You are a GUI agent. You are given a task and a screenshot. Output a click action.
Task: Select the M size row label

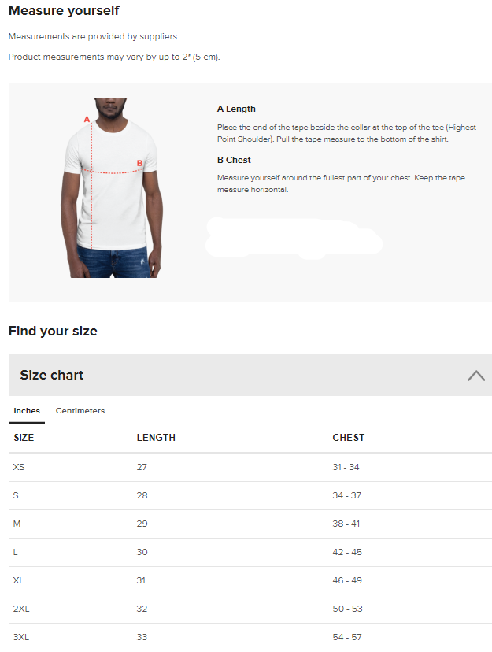(x=17, y=524)
